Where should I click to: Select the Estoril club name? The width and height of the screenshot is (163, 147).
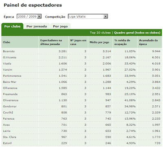pos(7,143)
